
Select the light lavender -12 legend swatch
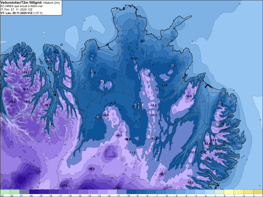tap(112, 192)
